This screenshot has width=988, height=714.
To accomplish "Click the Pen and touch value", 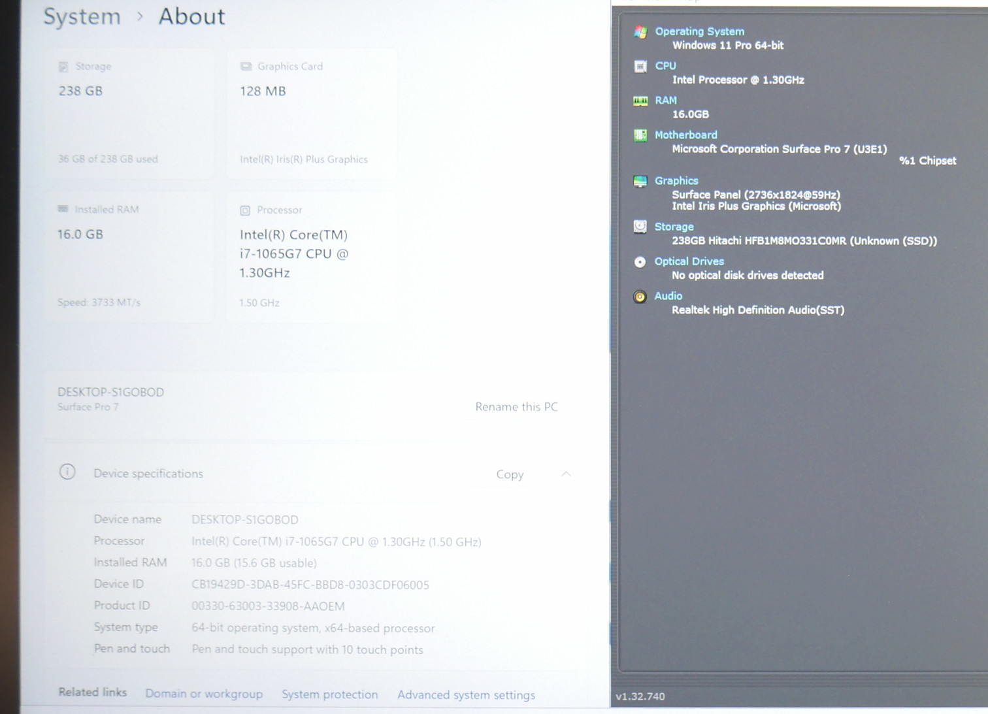I will click(307, 649).
